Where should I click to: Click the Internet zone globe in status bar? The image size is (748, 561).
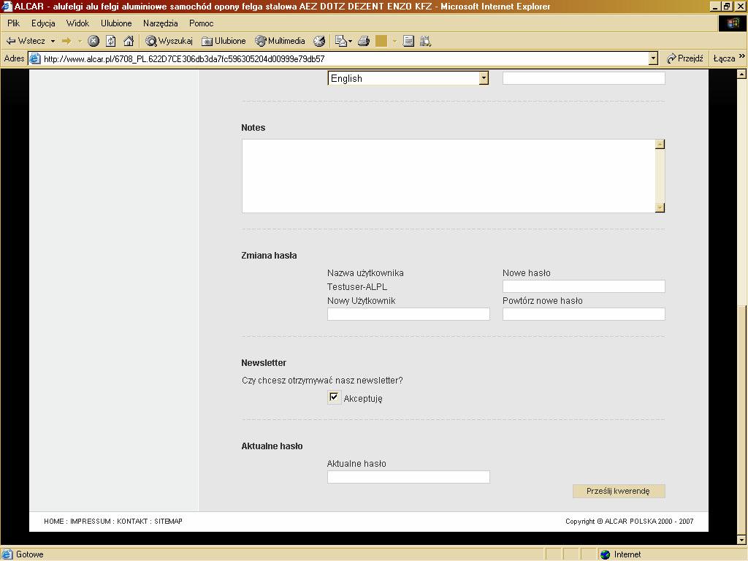pos(606,554)
